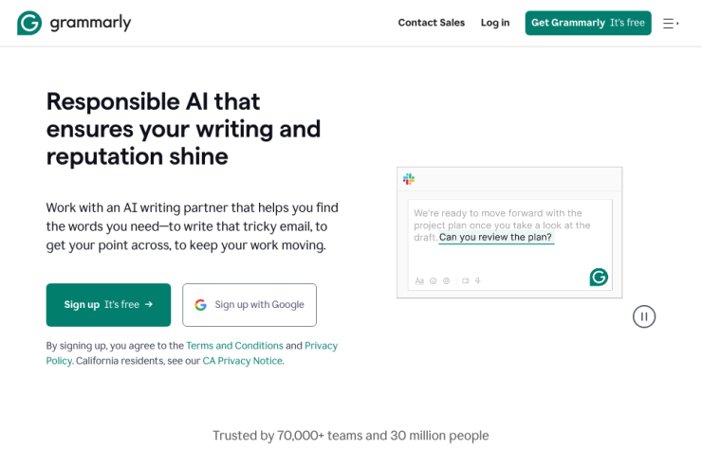Open the Log in page
This screenshot has height=468, width=702.
pos(495,23)
